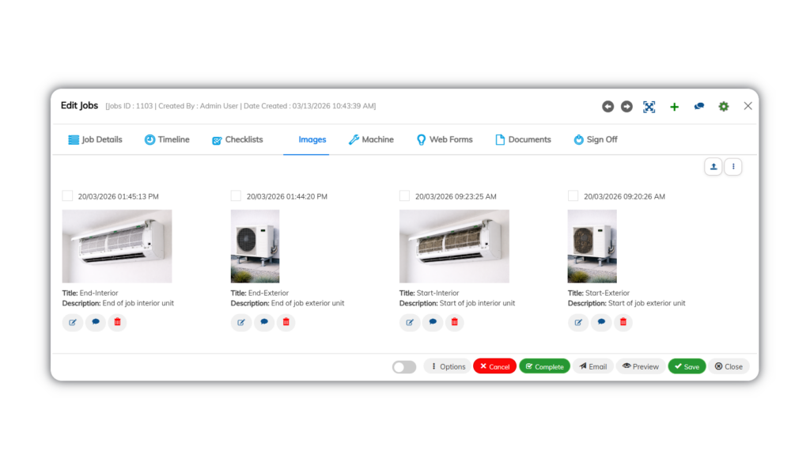The image size is (810, 470).
Task: Delete the Start-Exterior image
Action: pos(623,322)
